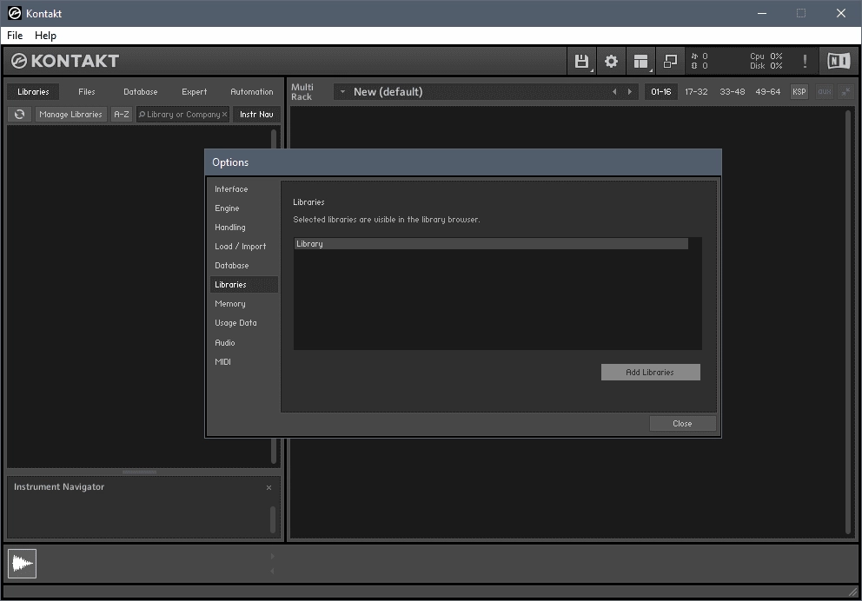Click the waveform info icon
The image size is (862, 601).
click(x=22, y=564)
